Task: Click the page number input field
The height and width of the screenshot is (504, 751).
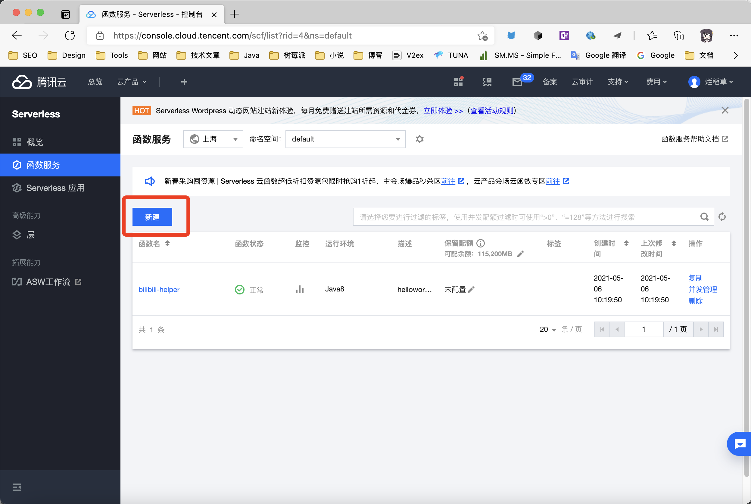Action: [x=644, y=329]
